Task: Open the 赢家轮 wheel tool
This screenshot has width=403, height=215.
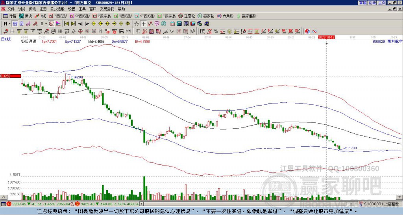Action: (206, 16)
